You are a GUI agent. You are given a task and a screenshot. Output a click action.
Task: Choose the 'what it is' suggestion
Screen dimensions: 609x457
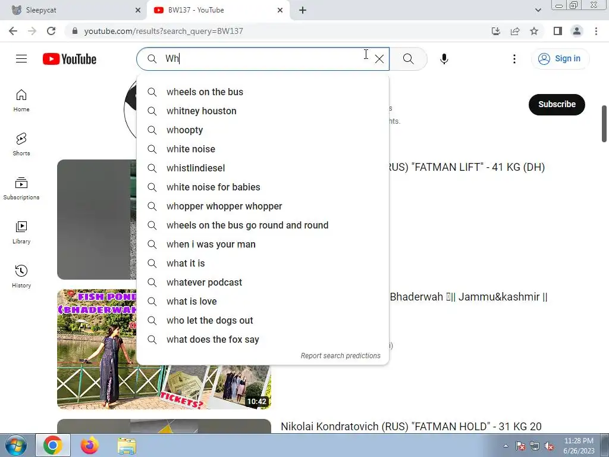click(x=262, y=263)
